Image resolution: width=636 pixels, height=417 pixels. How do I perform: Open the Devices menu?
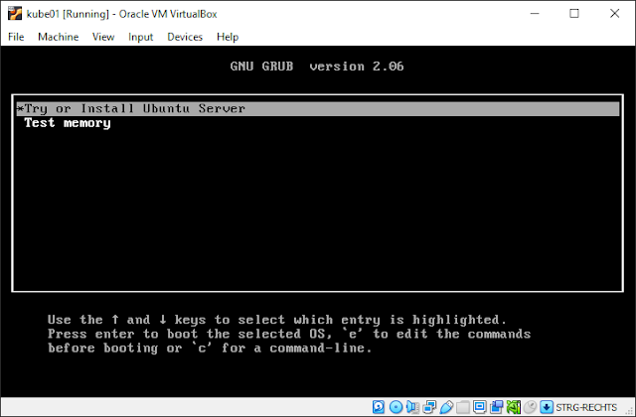tap(185, 37)
